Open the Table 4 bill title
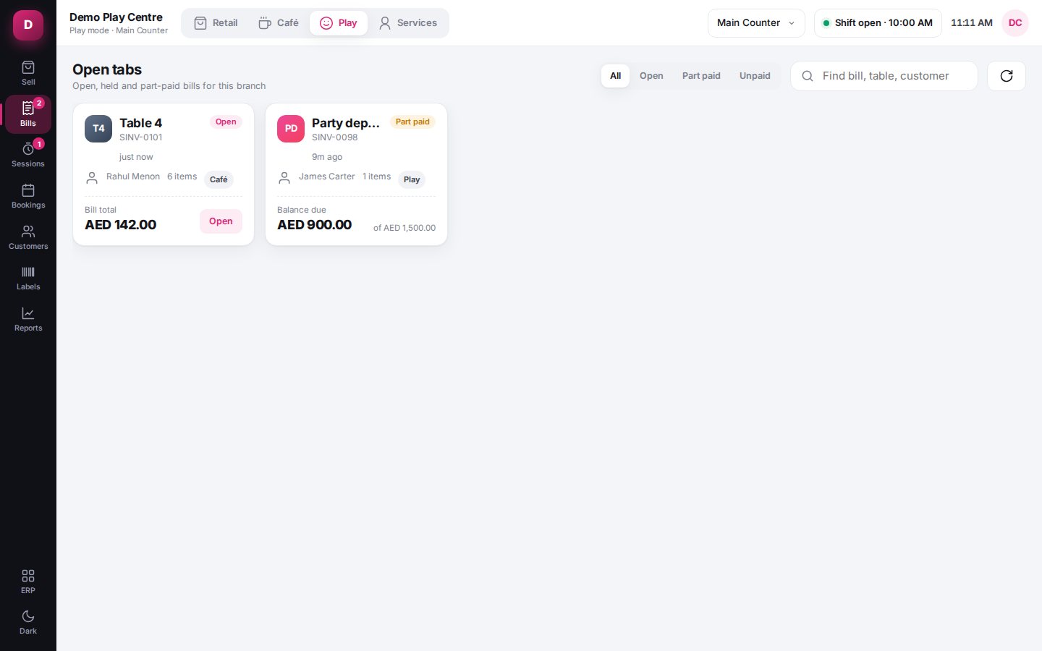This screenshot has height=651, width=1042. (x=140, y=123)
